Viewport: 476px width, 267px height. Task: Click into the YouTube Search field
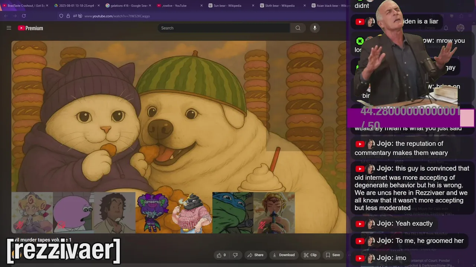(224, 28)
